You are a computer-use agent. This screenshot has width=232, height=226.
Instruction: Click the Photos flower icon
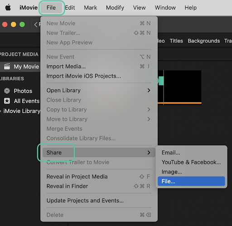7,91
